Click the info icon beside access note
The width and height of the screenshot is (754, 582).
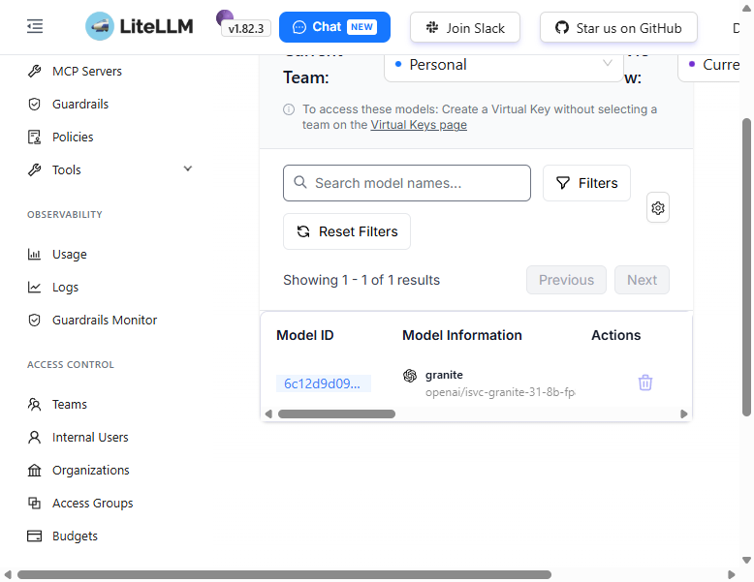[x=289, y=109]
